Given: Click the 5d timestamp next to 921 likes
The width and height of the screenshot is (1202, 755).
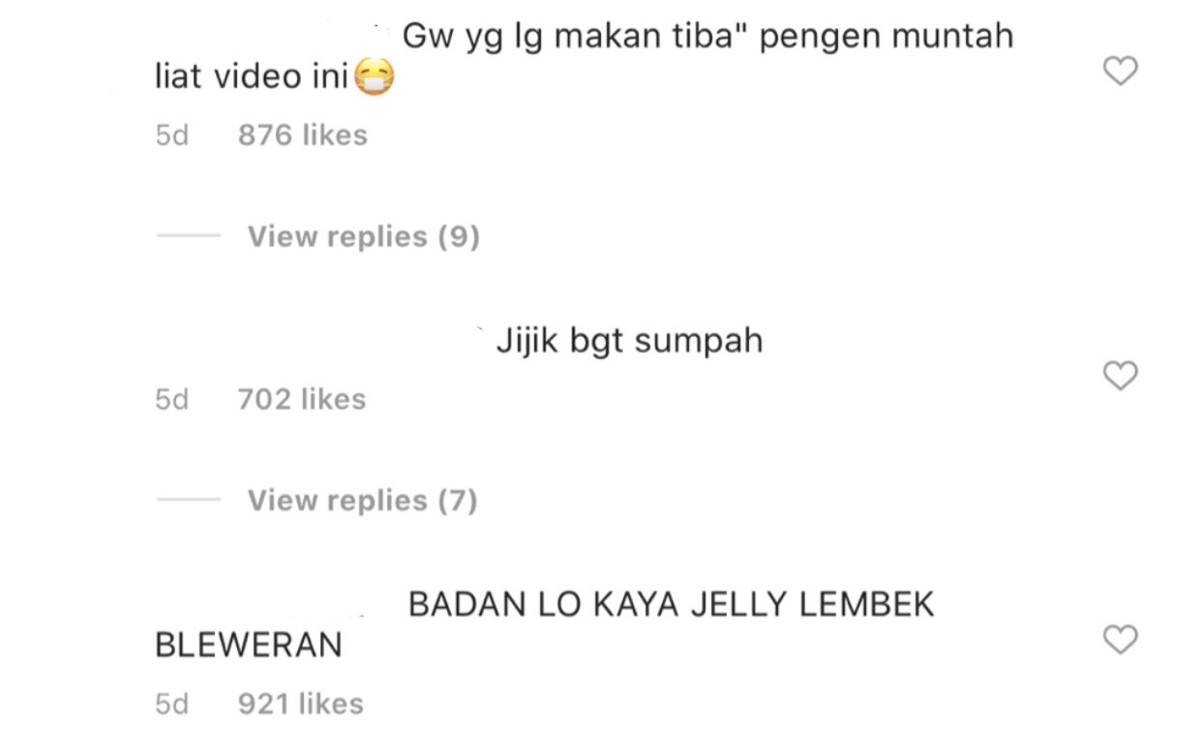Looking at the screenshot, I should click(172, 704).
